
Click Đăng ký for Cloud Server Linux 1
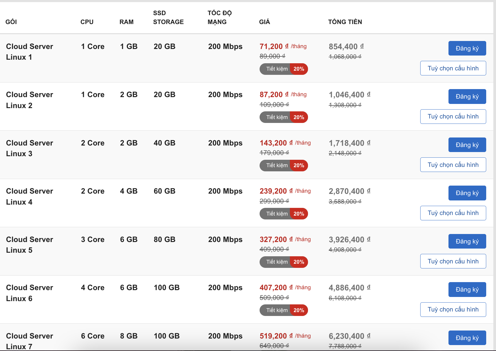coord(467,48)
